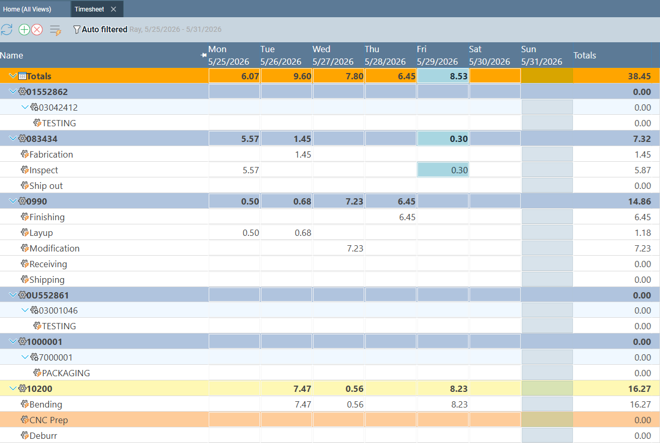Screen dimensions: 660x443
Task: Click the Wed 5/27/2026 column header
Action: coord(338,55)
